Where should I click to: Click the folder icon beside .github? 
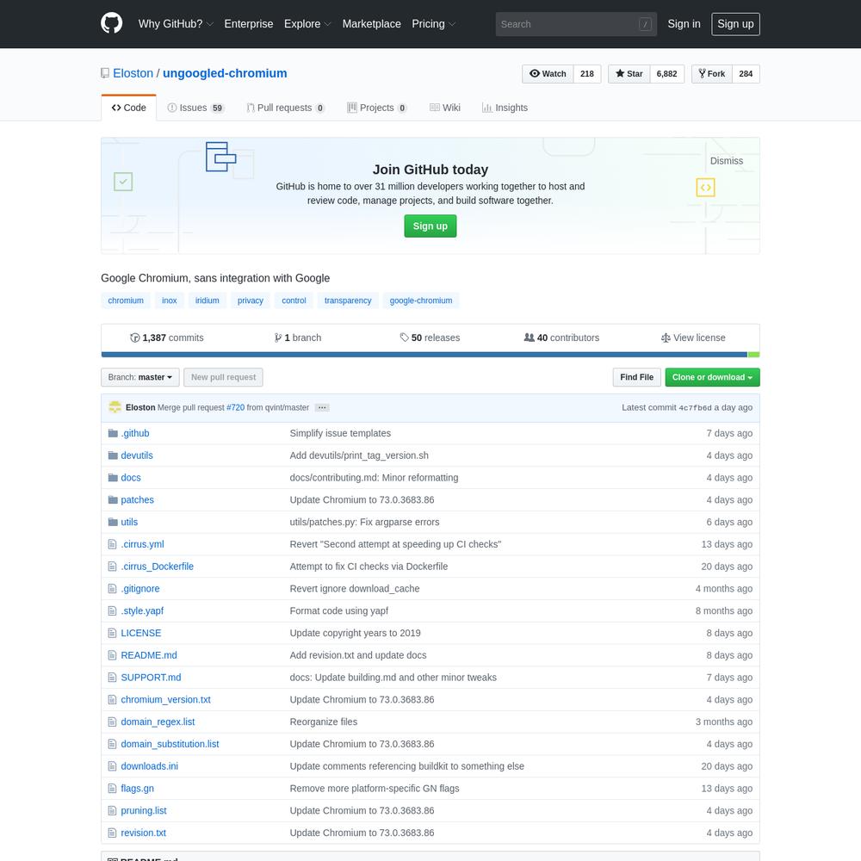(x=113, y=433)
